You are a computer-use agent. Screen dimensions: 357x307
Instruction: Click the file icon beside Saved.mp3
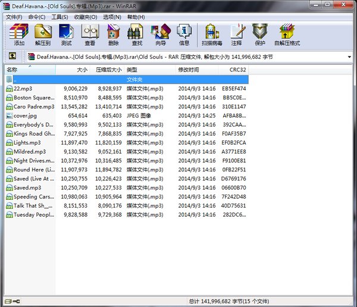point(10,187)
